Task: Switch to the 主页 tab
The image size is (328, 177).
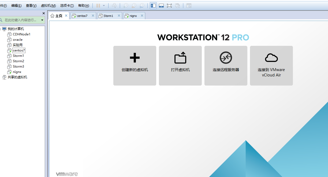Action: coord(59,16)
